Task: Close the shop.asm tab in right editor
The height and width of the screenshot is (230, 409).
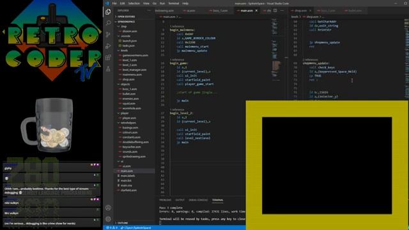Action: point(310,11)
